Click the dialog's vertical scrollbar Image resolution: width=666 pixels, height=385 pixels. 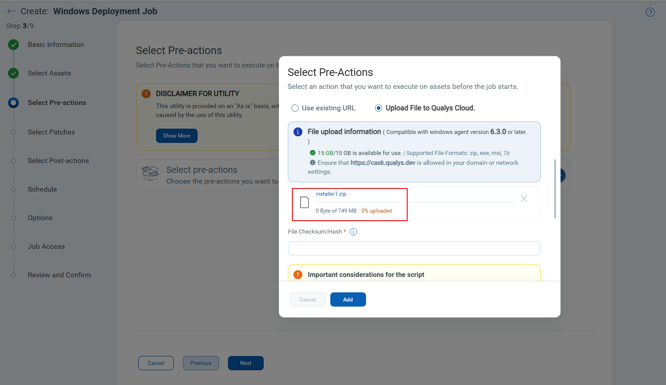click(x=555, y=188)
